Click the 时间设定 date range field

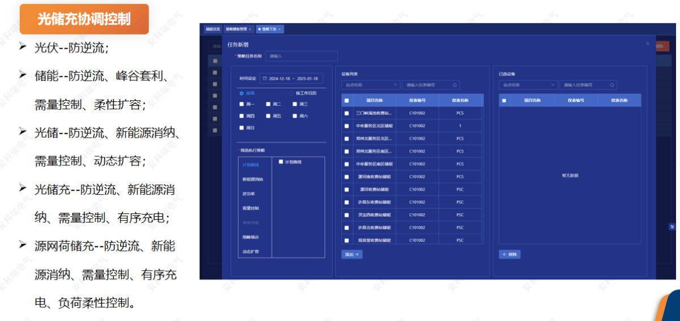[x=291, y=79]
